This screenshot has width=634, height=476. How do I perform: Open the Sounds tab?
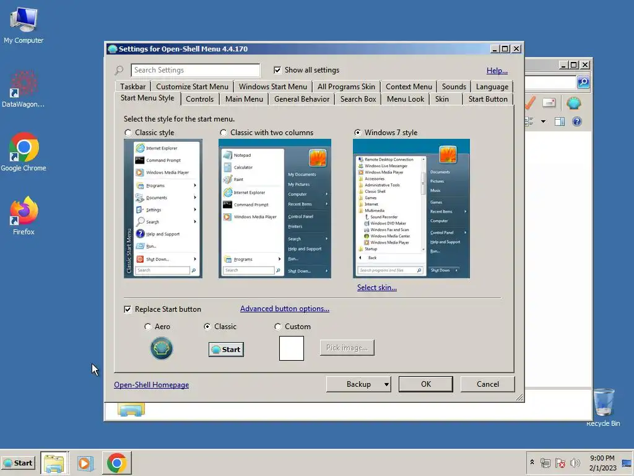click(454, 87)
